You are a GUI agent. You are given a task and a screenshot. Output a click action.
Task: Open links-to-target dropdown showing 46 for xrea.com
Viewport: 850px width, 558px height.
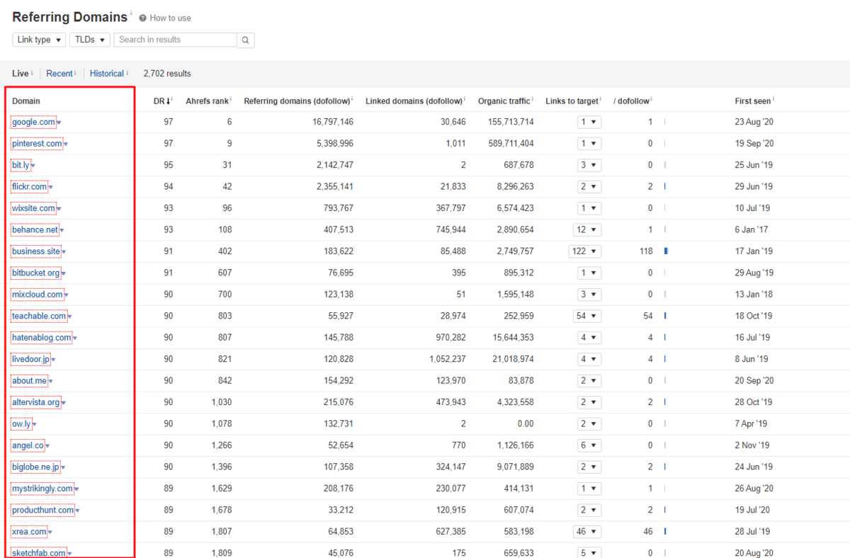click(587, 531)
